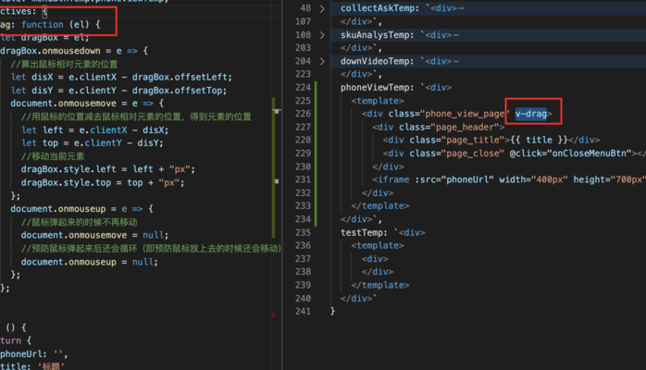646x370 pixels.
Task: Click the 'function (el)' text
Action: 56,25
